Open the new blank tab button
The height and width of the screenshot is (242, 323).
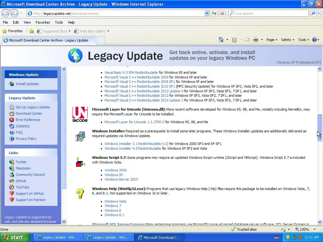pyautogui.click(x=101, y=40)
